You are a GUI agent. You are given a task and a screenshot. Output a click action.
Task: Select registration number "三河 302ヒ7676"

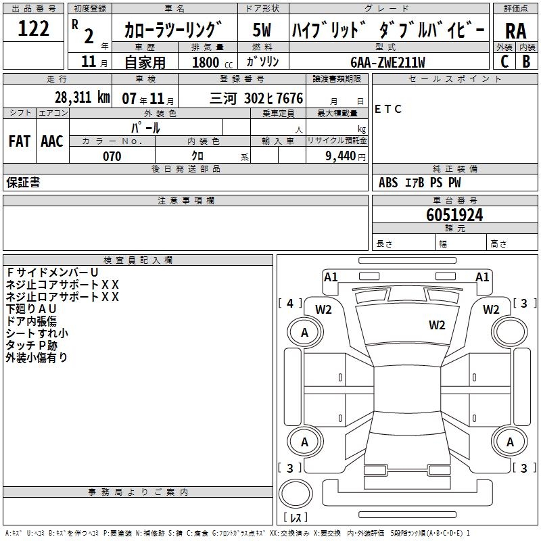(x=256, y=99)
